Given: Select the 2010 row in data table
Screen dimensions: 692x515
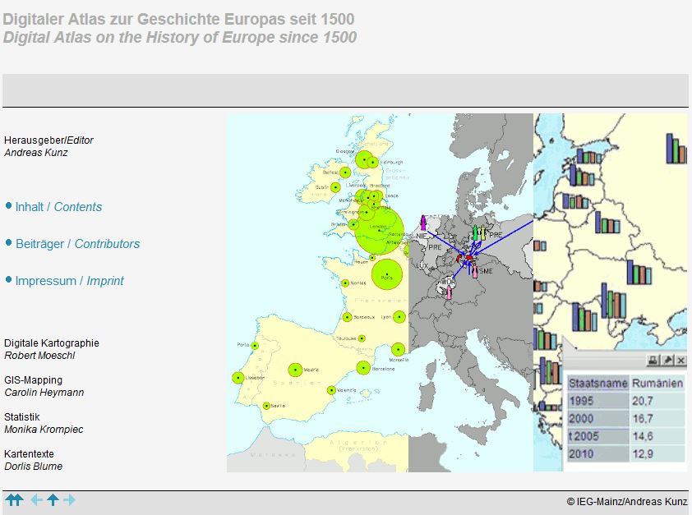Looking at the screenshot, I should [x=625, y=453].
